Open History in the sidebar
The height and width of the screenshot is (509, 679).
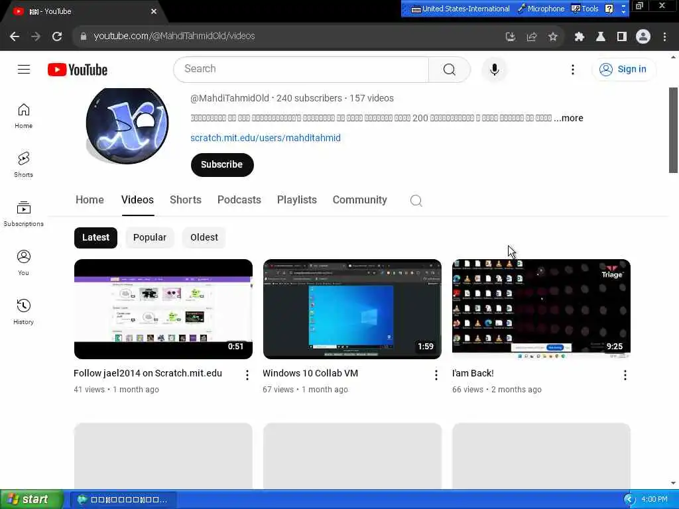point(23,311)
